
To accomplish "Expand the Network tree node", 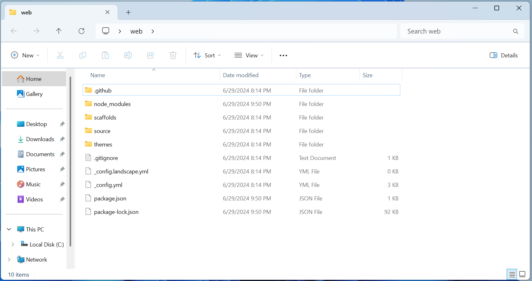I will [x=9, y=259].
